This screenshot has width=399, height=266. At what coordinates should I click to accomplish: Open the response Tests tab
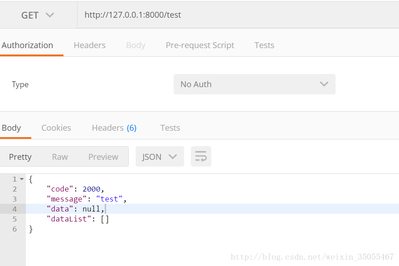(170, 128)
